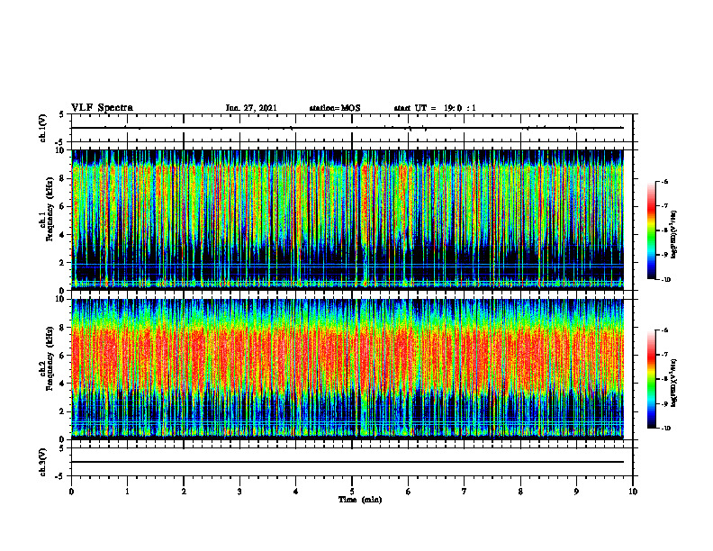Click time axis tick label "1"
713x551 pixels.
pos(127,492)
